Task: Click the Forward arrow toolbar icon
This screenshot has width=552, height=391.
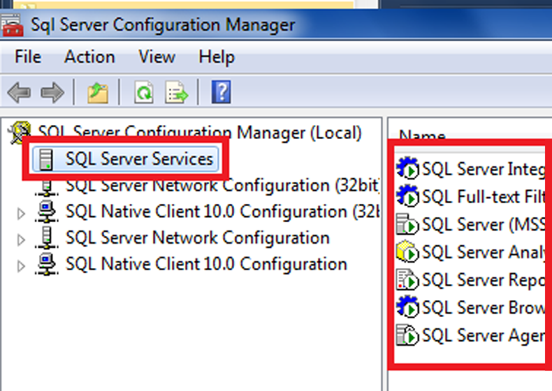Action: (x=52, y=92)
